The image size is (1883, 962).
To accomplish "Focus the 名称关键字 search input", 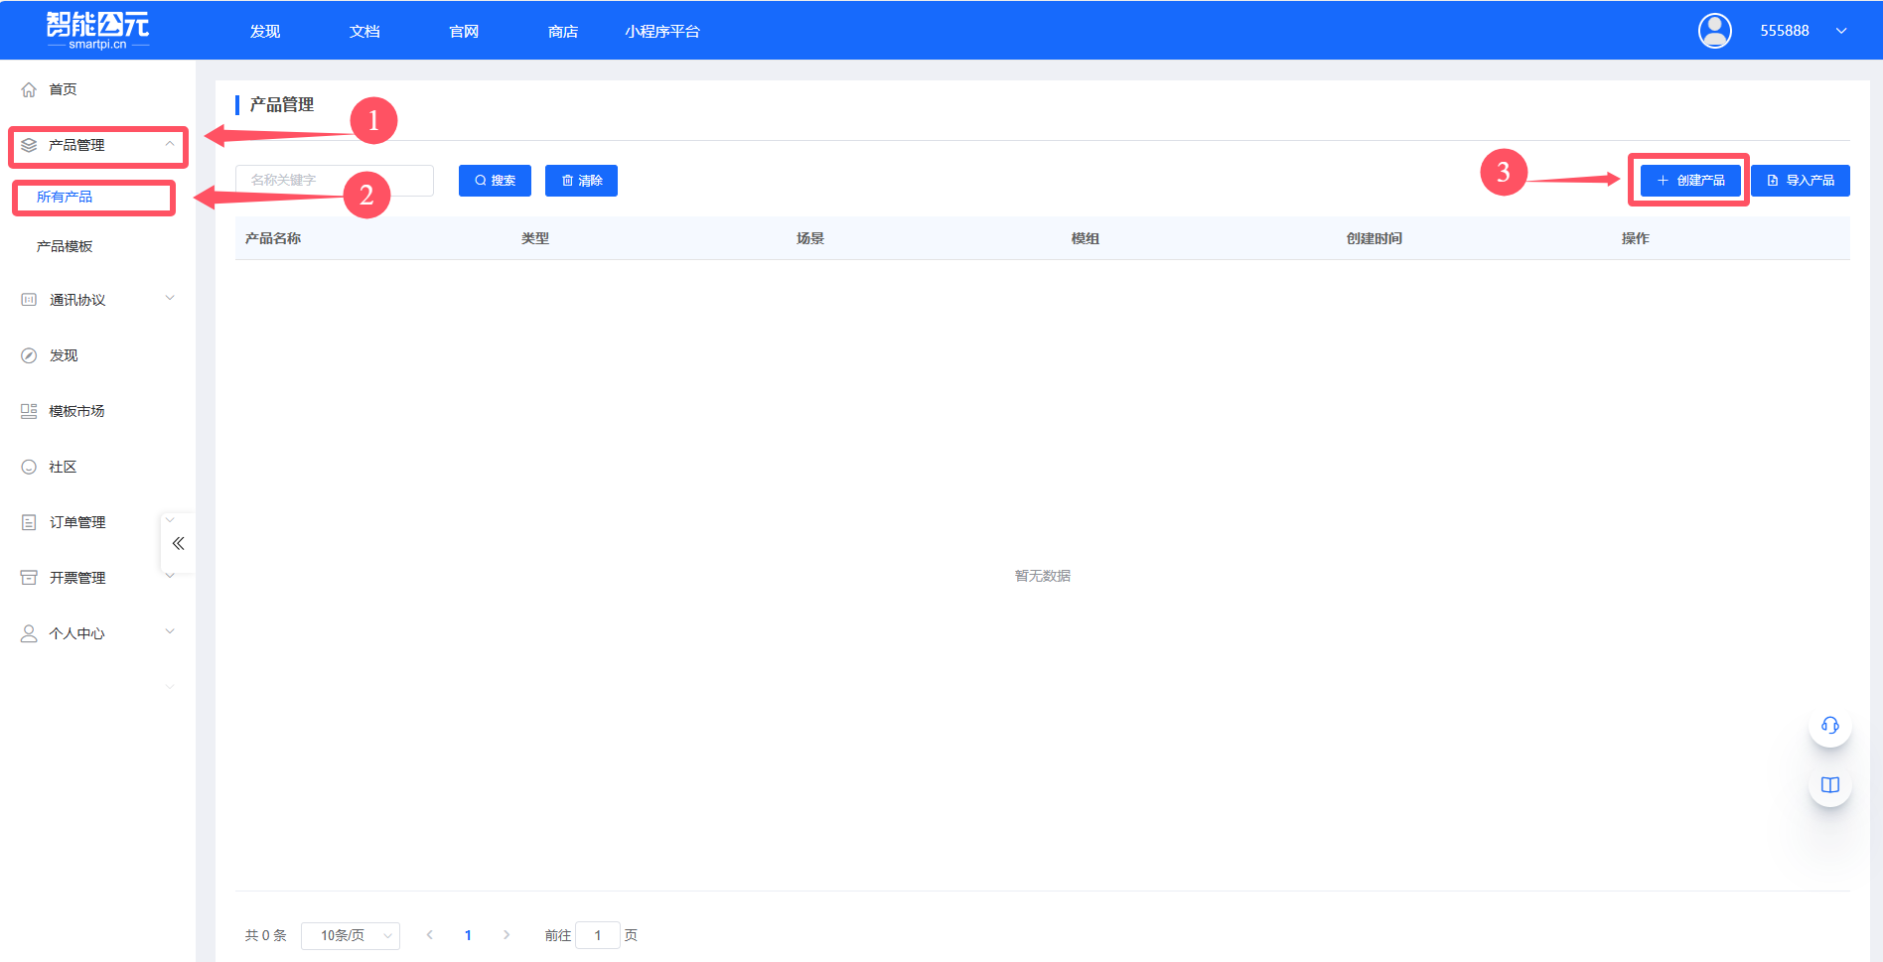I will click(335, 181).
